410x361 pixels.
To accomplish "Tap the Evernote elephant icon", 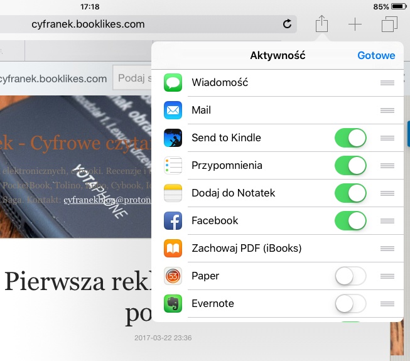I will pyautogui.click(x=173, y=303).
